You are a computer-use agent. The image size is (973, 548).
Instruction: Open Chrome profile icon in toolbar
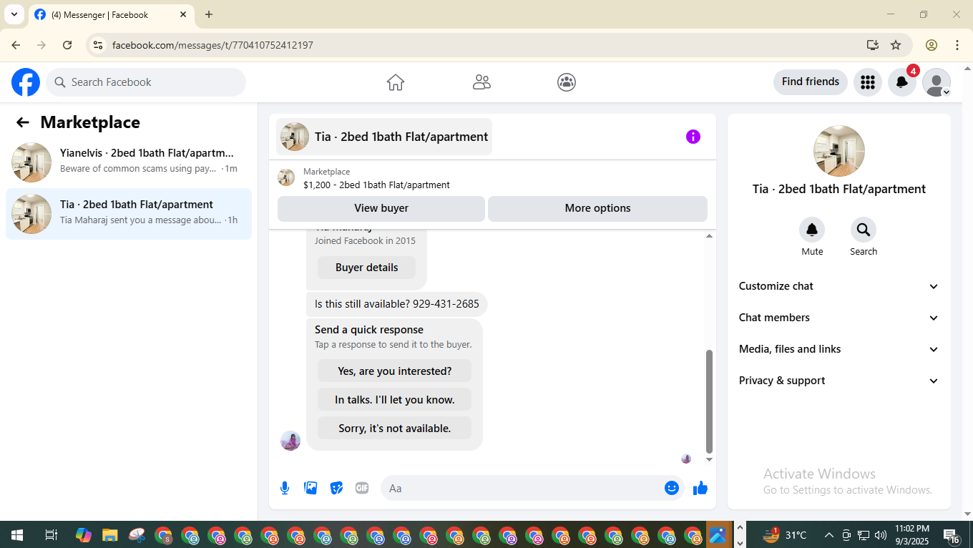(x=932, y=45)
